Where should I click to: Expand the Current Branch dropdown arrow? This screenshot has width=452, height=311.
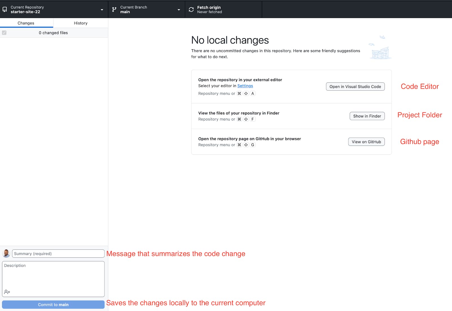(x=179, y=10)
